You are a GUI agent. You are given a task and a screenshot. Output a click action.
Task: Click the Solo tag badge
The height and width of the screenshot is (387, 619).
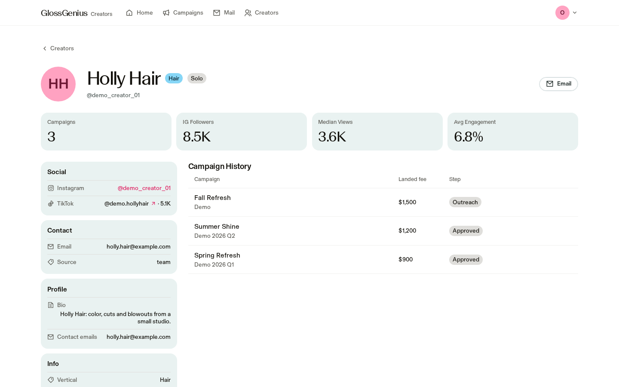[197, 78]
